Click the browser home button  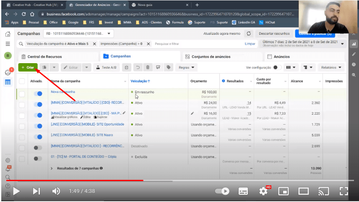[32, 14]
